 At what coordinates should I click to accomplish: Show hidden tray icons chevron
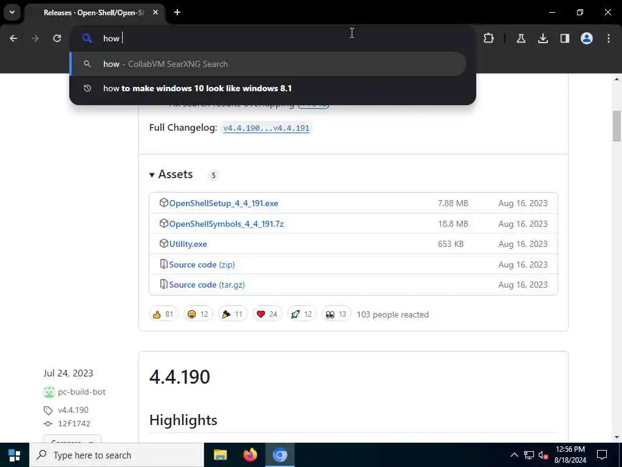514,455
